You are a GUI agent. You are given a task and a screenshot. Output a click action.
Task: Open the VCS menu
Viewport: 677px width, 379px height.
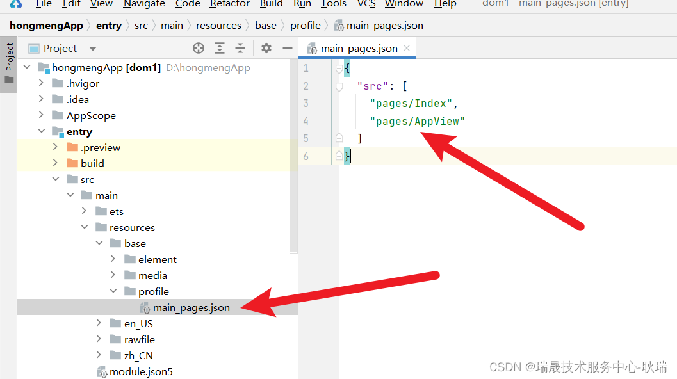click(x=366, y=4)
